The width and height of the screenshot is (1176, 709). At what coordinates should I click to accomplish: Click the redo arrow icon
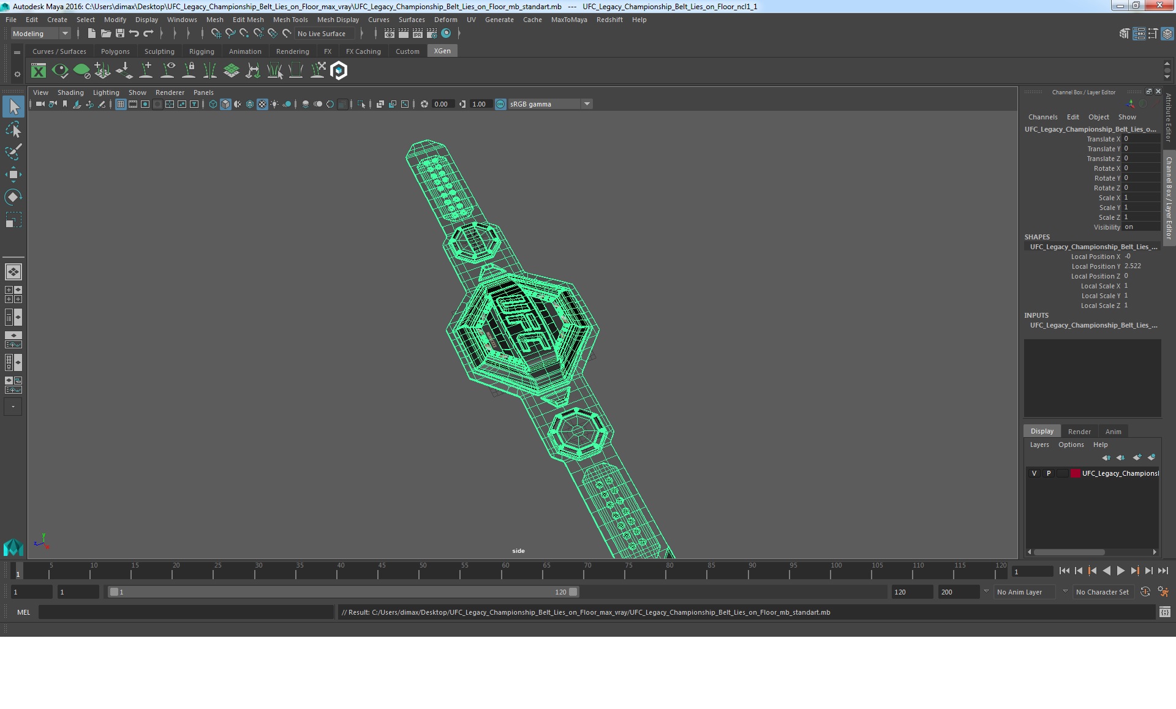[148, 34]
